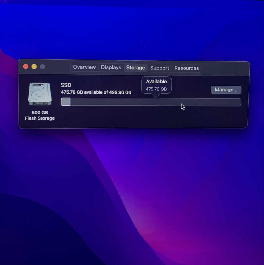Click the 'Flash Storage' label
This screenshot has width=264, height=265.
click(40, 118)
